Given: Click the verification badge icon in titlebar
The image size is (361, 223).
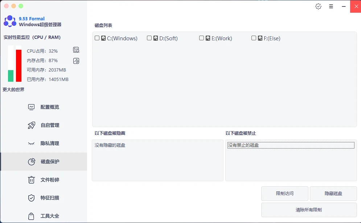Looking at the screenshot, I should pyautogui.click(x=318, y=6).
